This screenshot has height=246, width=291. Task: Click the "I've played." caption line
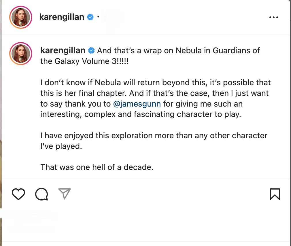[x=61, y=146]
